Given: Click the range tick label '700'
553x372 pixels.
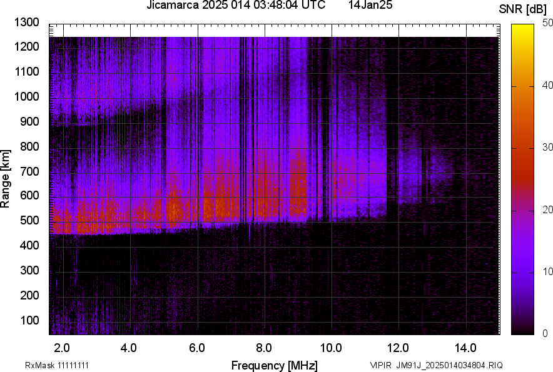Looking at the screenshot, I should [x=29, y=171].
